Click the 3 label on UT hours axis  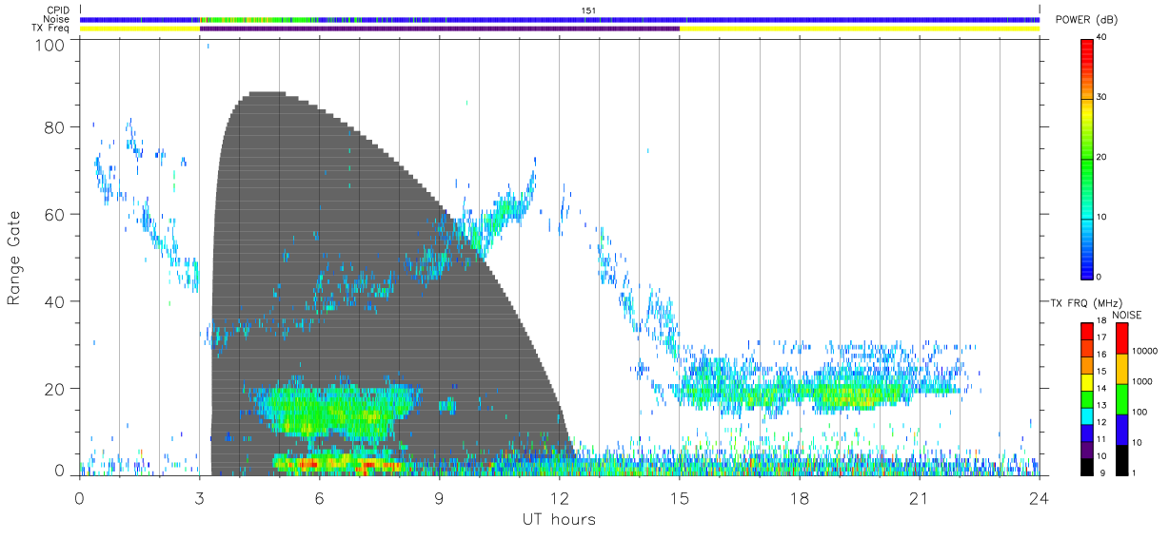pyautogui.click(x=199, y=498)
